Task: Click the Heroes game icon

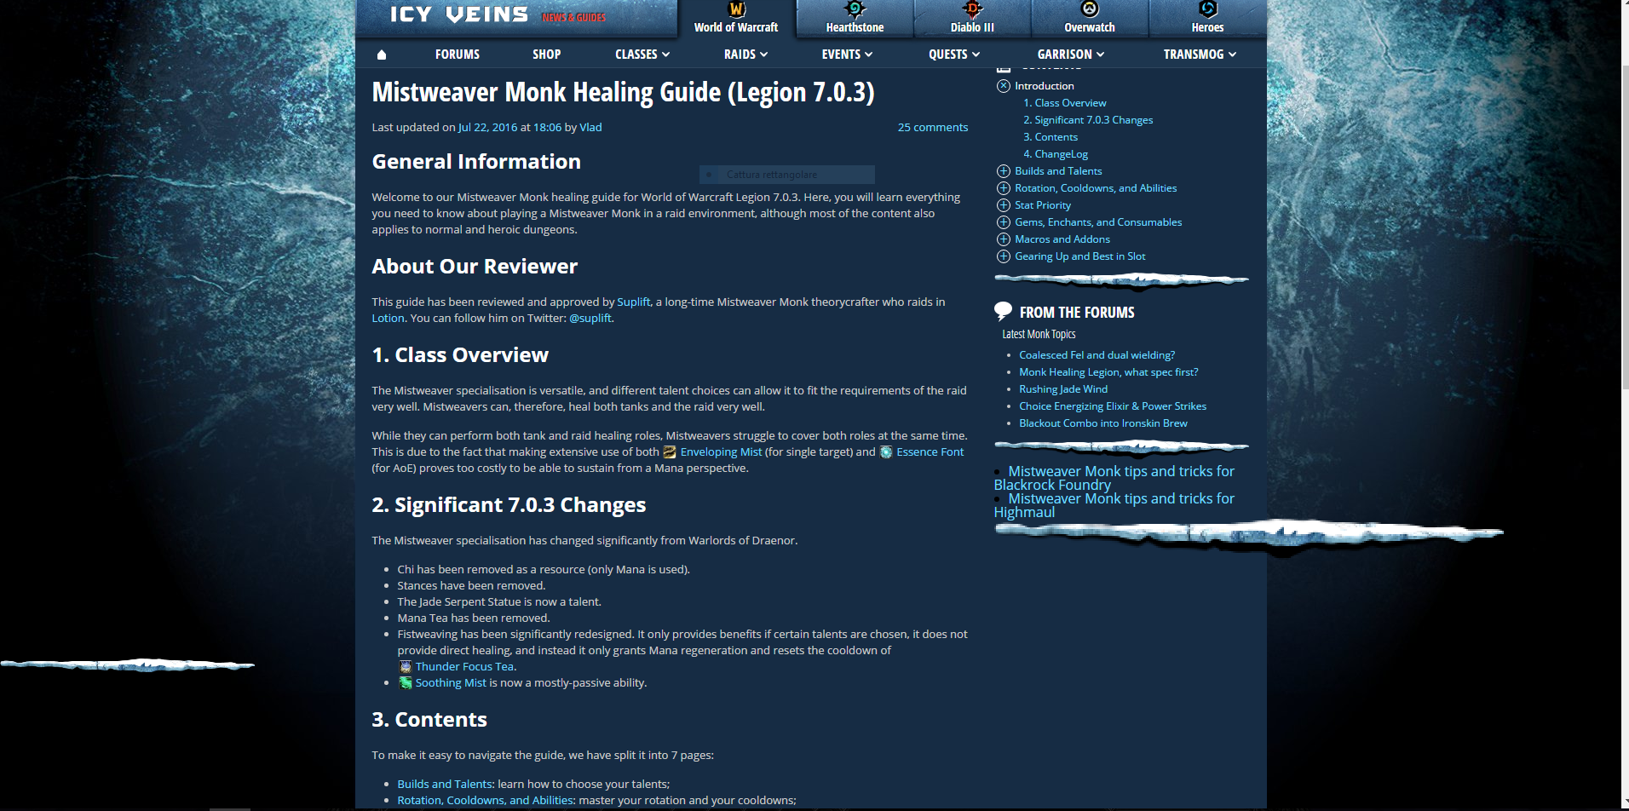Action: click(x=1207, y=10)
